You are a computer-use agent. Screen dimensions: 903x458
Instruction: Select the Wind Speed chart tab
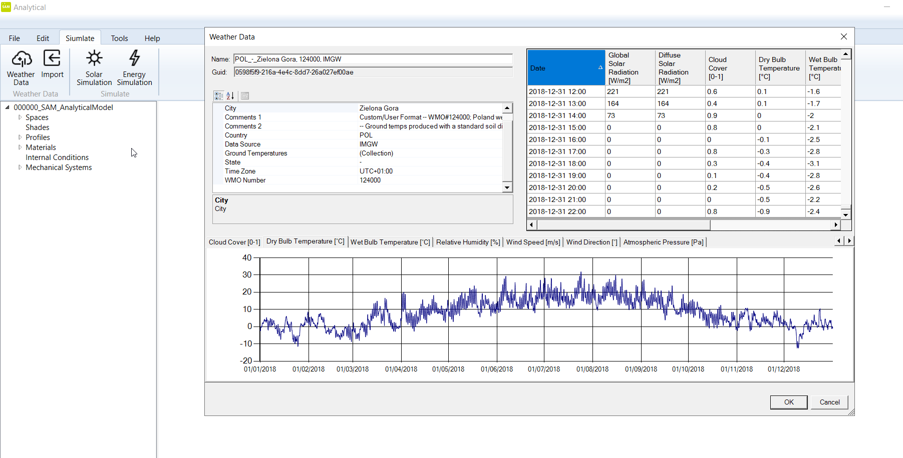533,242
